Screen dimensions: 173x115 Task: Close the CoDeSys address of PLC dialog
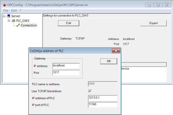pyautogui.click(x=116, y=51)
